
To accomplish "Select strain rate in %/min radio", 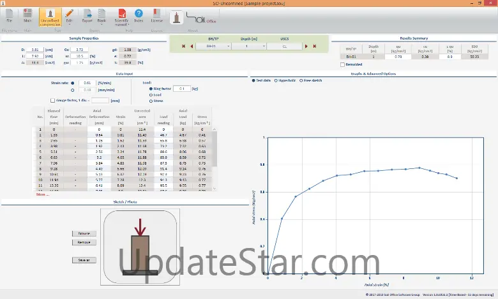I will click(73, 83).
